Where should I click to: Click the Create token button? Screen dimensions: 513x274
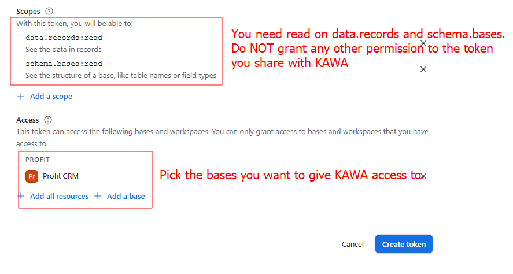coord(404,244)
